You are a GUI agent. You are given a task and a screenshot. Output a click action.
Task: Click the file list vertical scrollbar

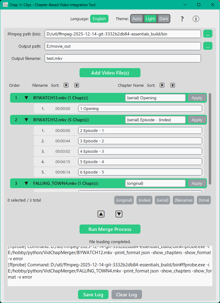(x=210, y=139)
